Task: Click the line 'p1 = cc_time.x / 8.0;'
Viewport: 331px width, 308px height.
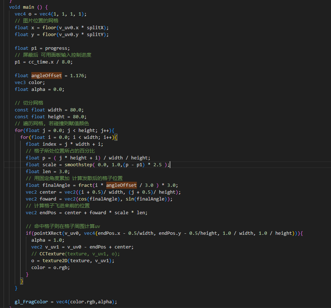Action: coord(44,62)
